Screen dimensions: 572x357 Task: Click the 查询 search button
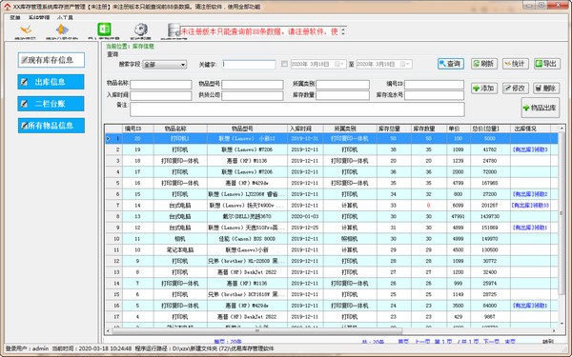click(x=451, y=64)
